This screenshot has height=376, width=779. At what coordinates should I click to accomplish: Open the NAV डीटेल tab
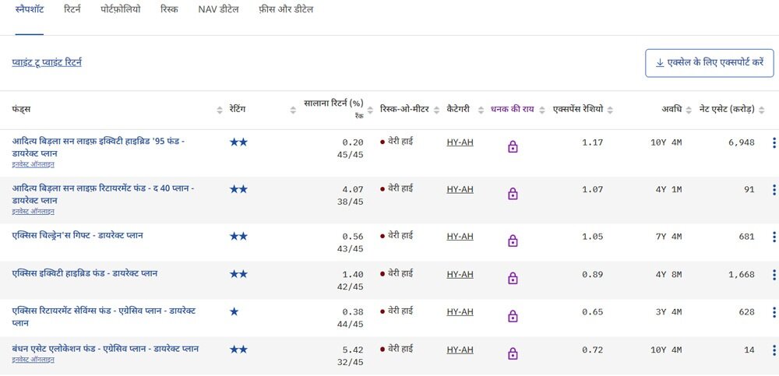(x=218, y=10)
